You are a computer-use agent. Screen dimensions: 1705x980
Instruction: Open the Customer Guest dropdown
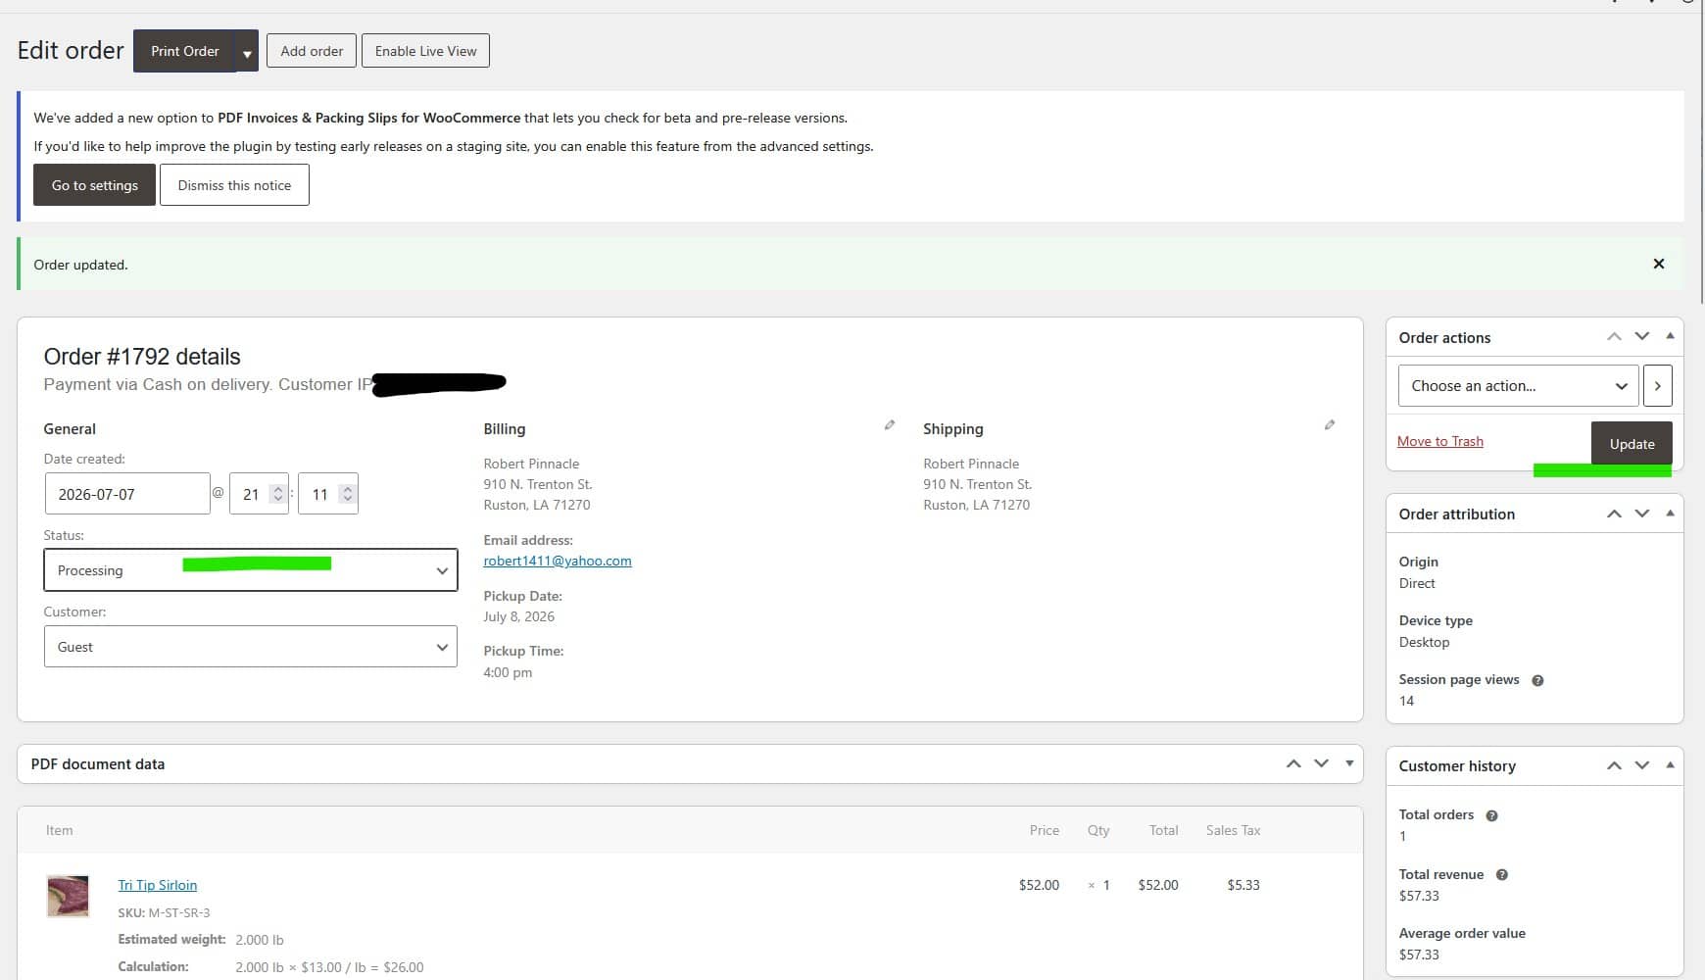[251, 647]
